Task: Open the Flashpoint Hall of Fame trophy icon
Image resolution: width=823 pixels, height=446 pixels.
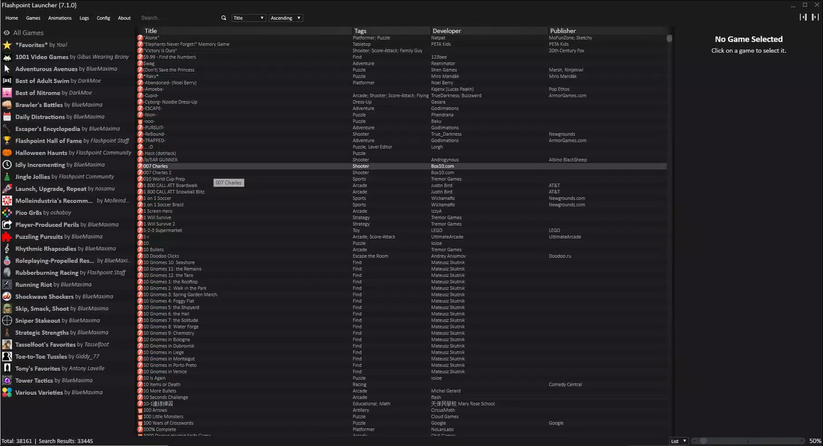Action: (7, 140)
